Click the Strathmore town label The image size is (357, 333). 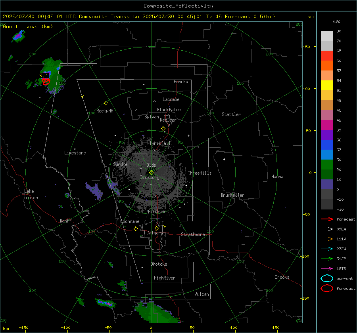[x=193, y=234]
